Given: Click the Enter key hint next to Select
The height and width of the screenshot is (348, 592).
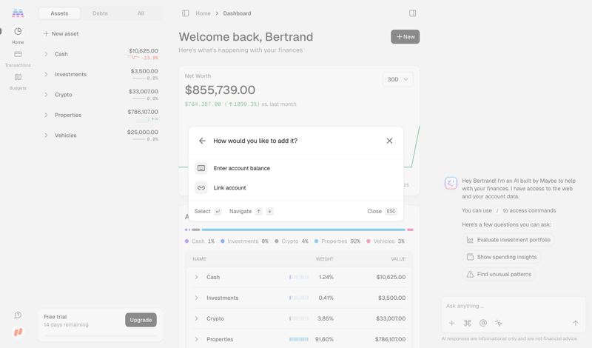Looking at the screenshot, I should (218, 211).
